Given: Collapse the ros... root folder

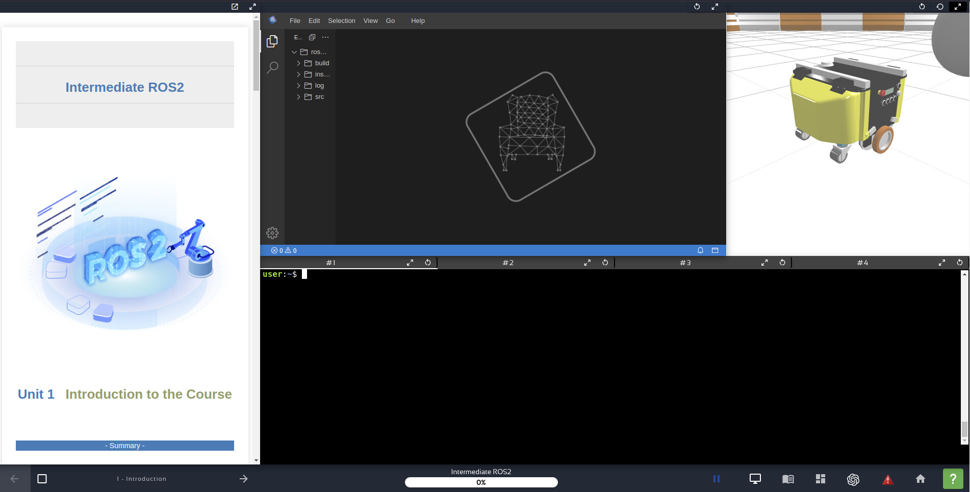Looking at the screenshot, I should tap(310, 52).
